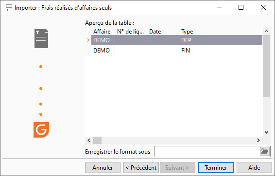Focus the Enregistrer le format sous field
The width and height of the screenshot is (275, 176).
(207, 151)
